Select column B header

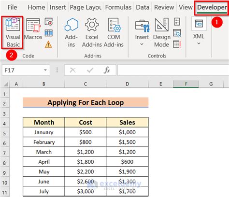click(44, 84)
